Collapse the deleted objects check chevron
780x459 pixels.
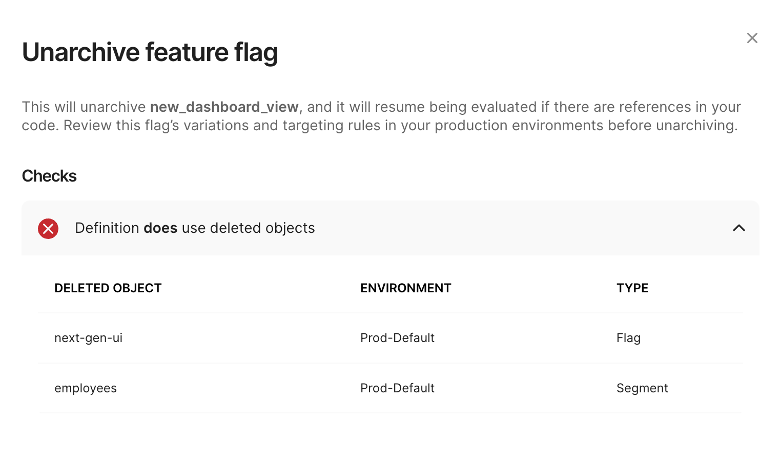(x=738, y=228)
